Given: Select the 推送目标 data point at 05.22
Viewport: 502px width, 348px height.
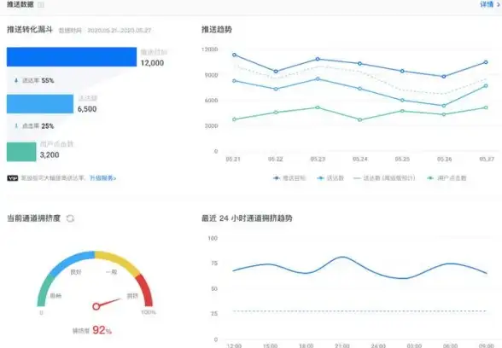Looking at the screenshot, I should pos(276,72).
